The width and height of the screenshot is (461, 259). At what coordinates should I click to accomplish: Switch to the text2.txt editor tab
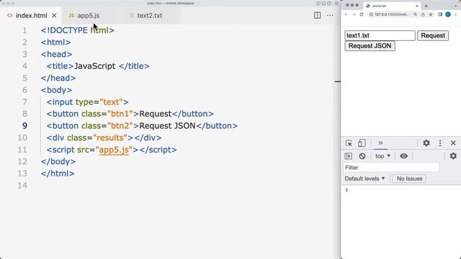(x=150, y=16)
